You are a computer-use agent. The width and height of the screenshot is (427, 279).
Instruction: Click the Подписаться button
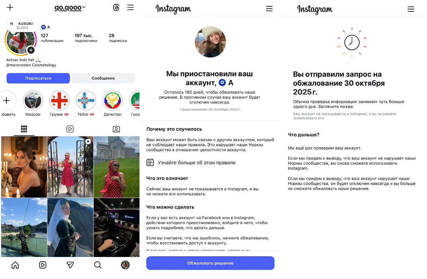tap(38, 78)
